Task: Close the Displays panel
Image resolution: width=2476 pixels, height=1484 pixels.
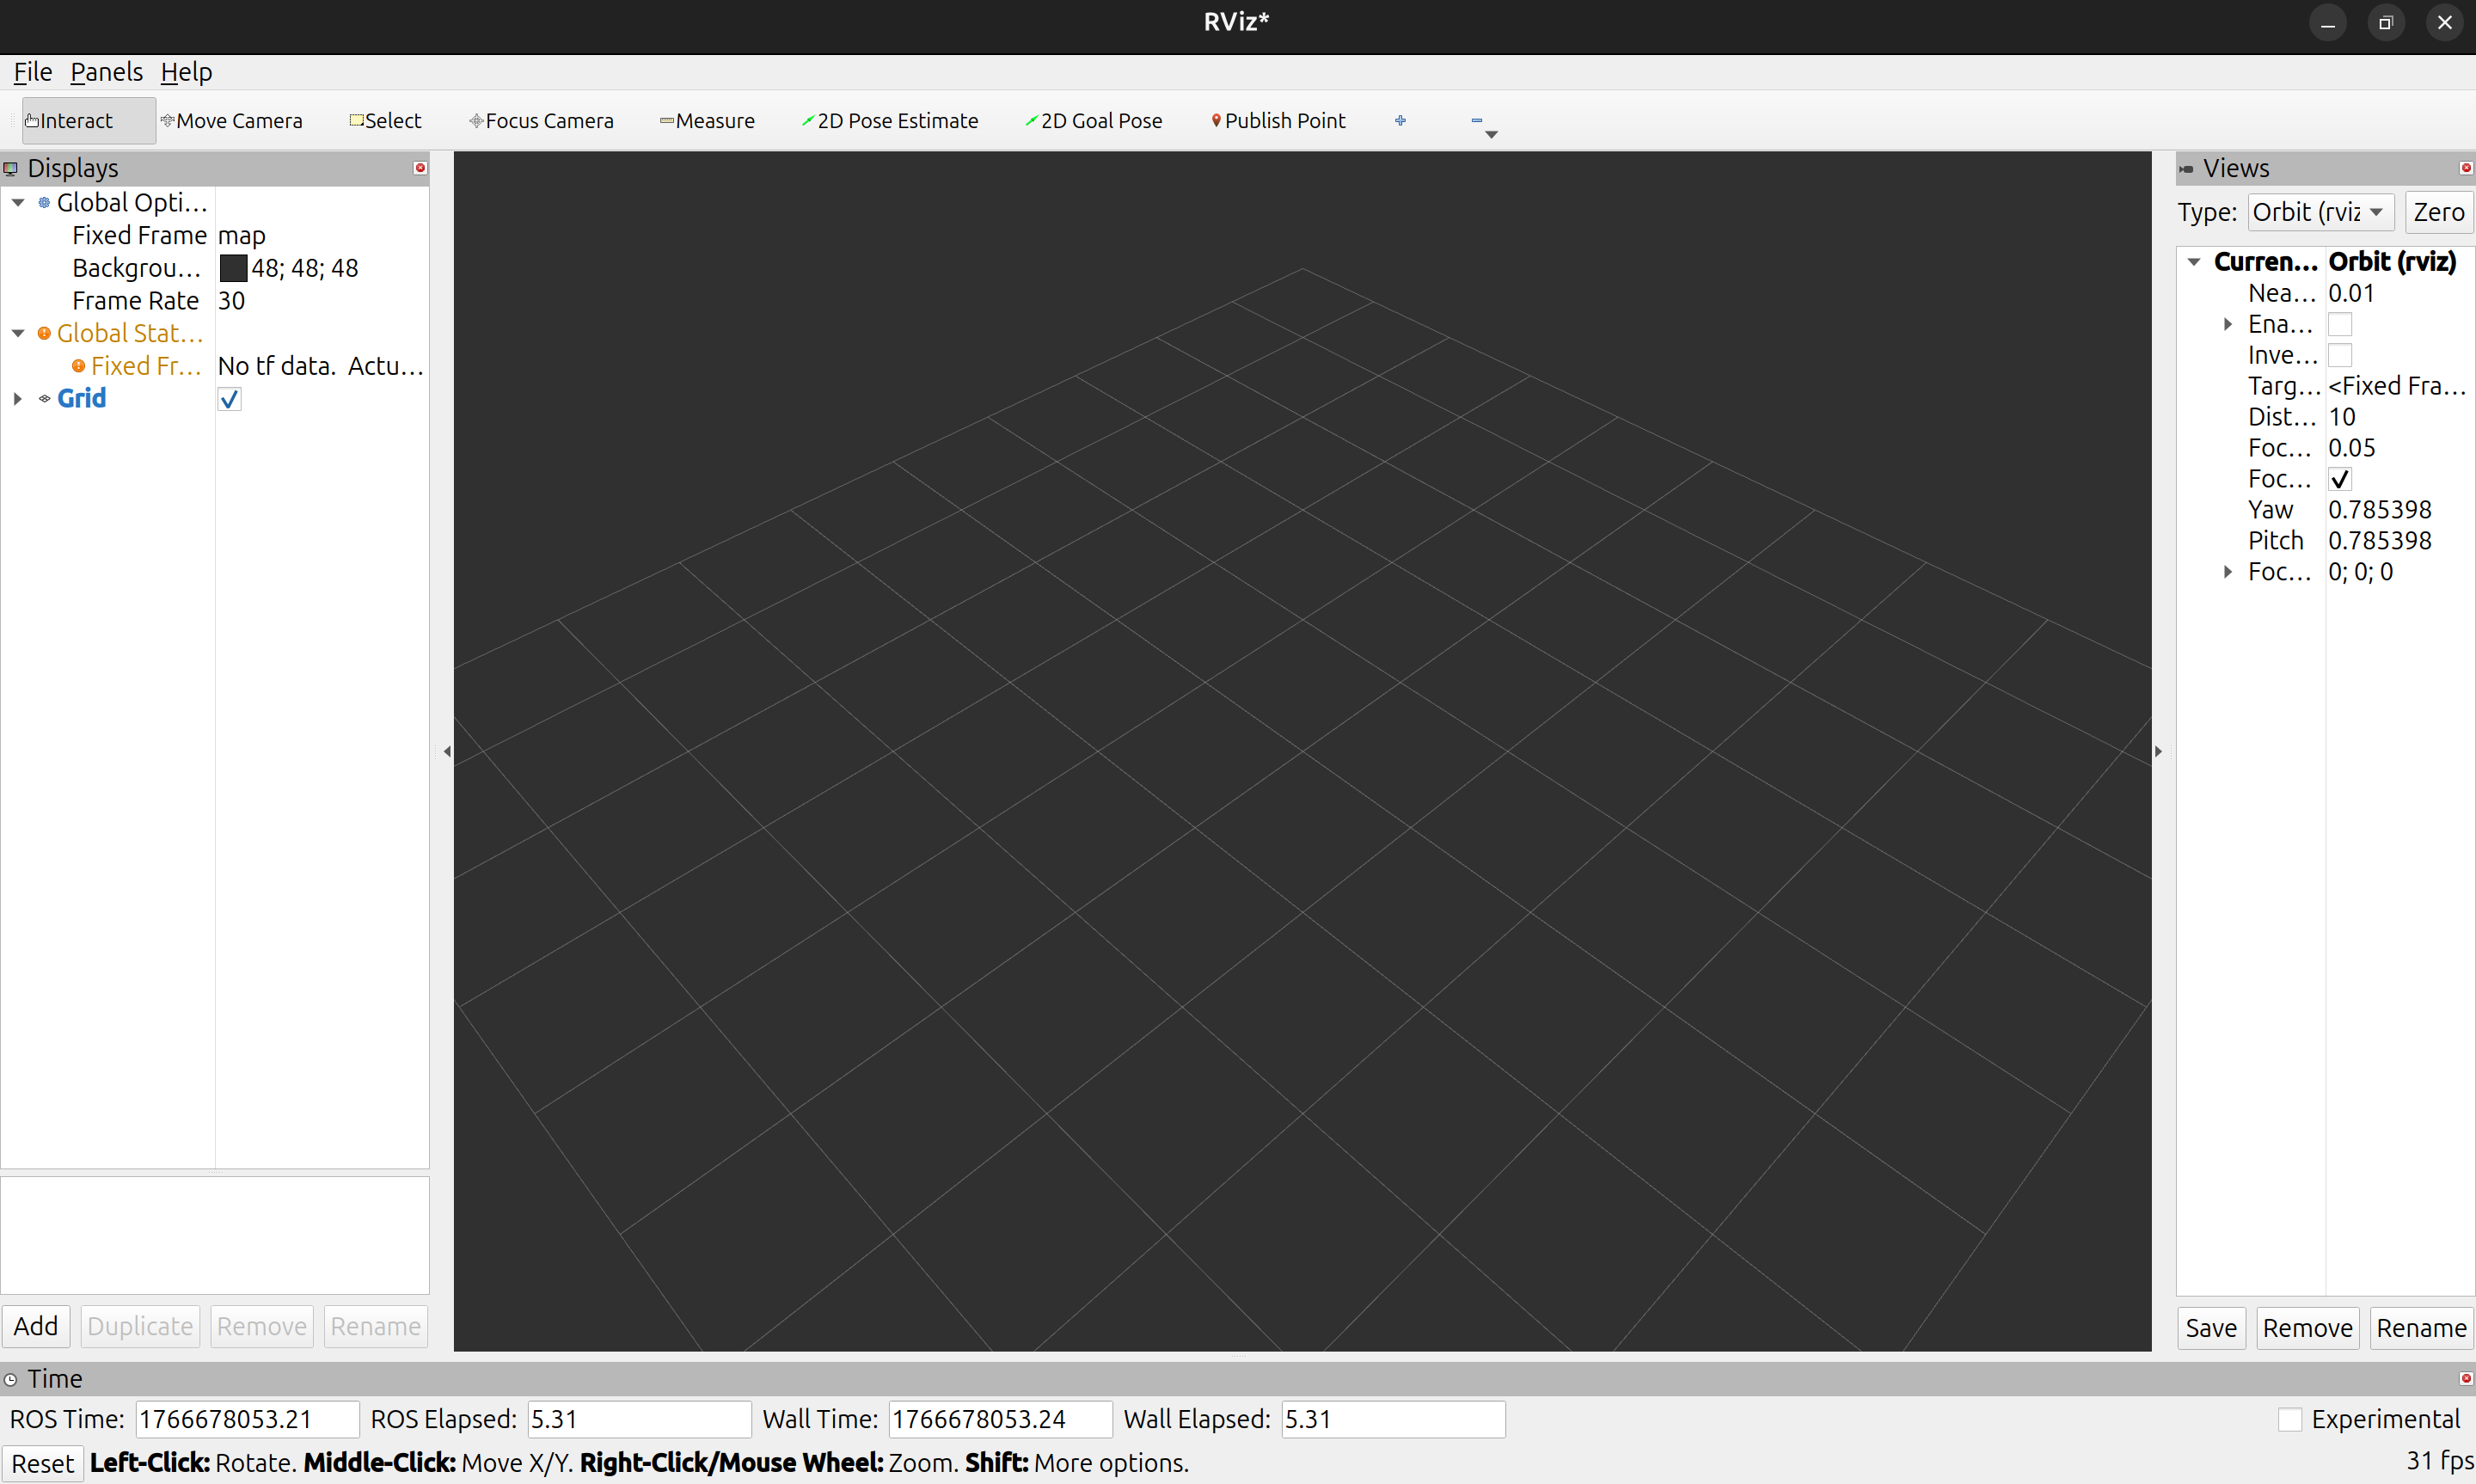Action: 420,168
